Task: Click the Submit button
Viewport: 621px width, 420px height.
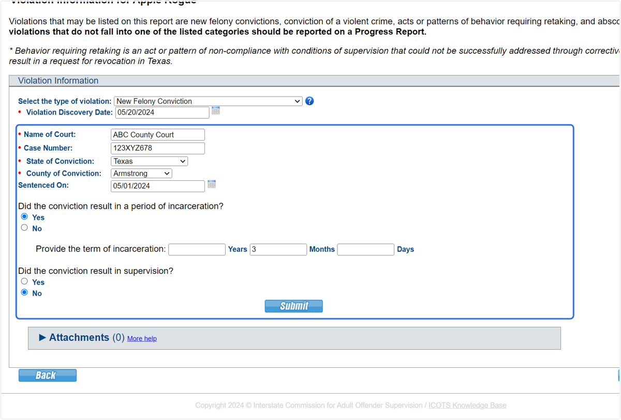Action: point(294,306)
